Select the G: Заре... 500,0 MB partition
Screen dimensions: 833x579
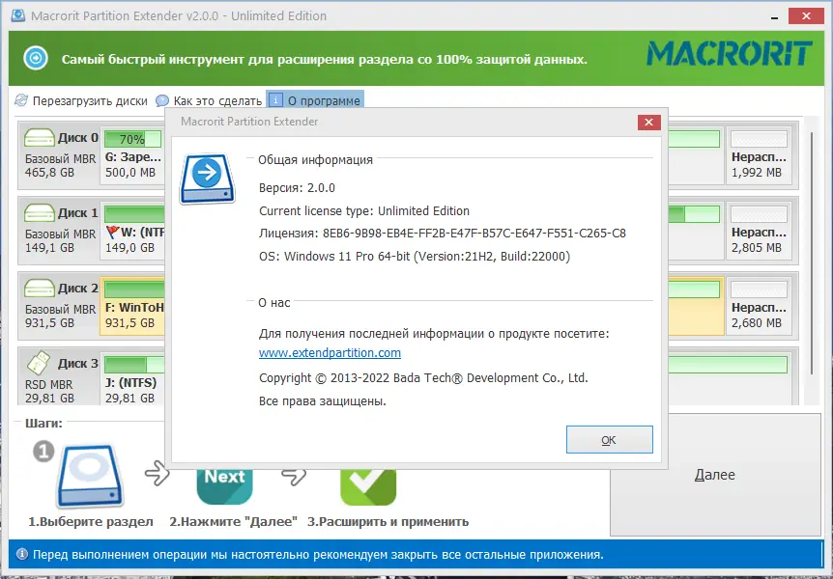[132, 154]
